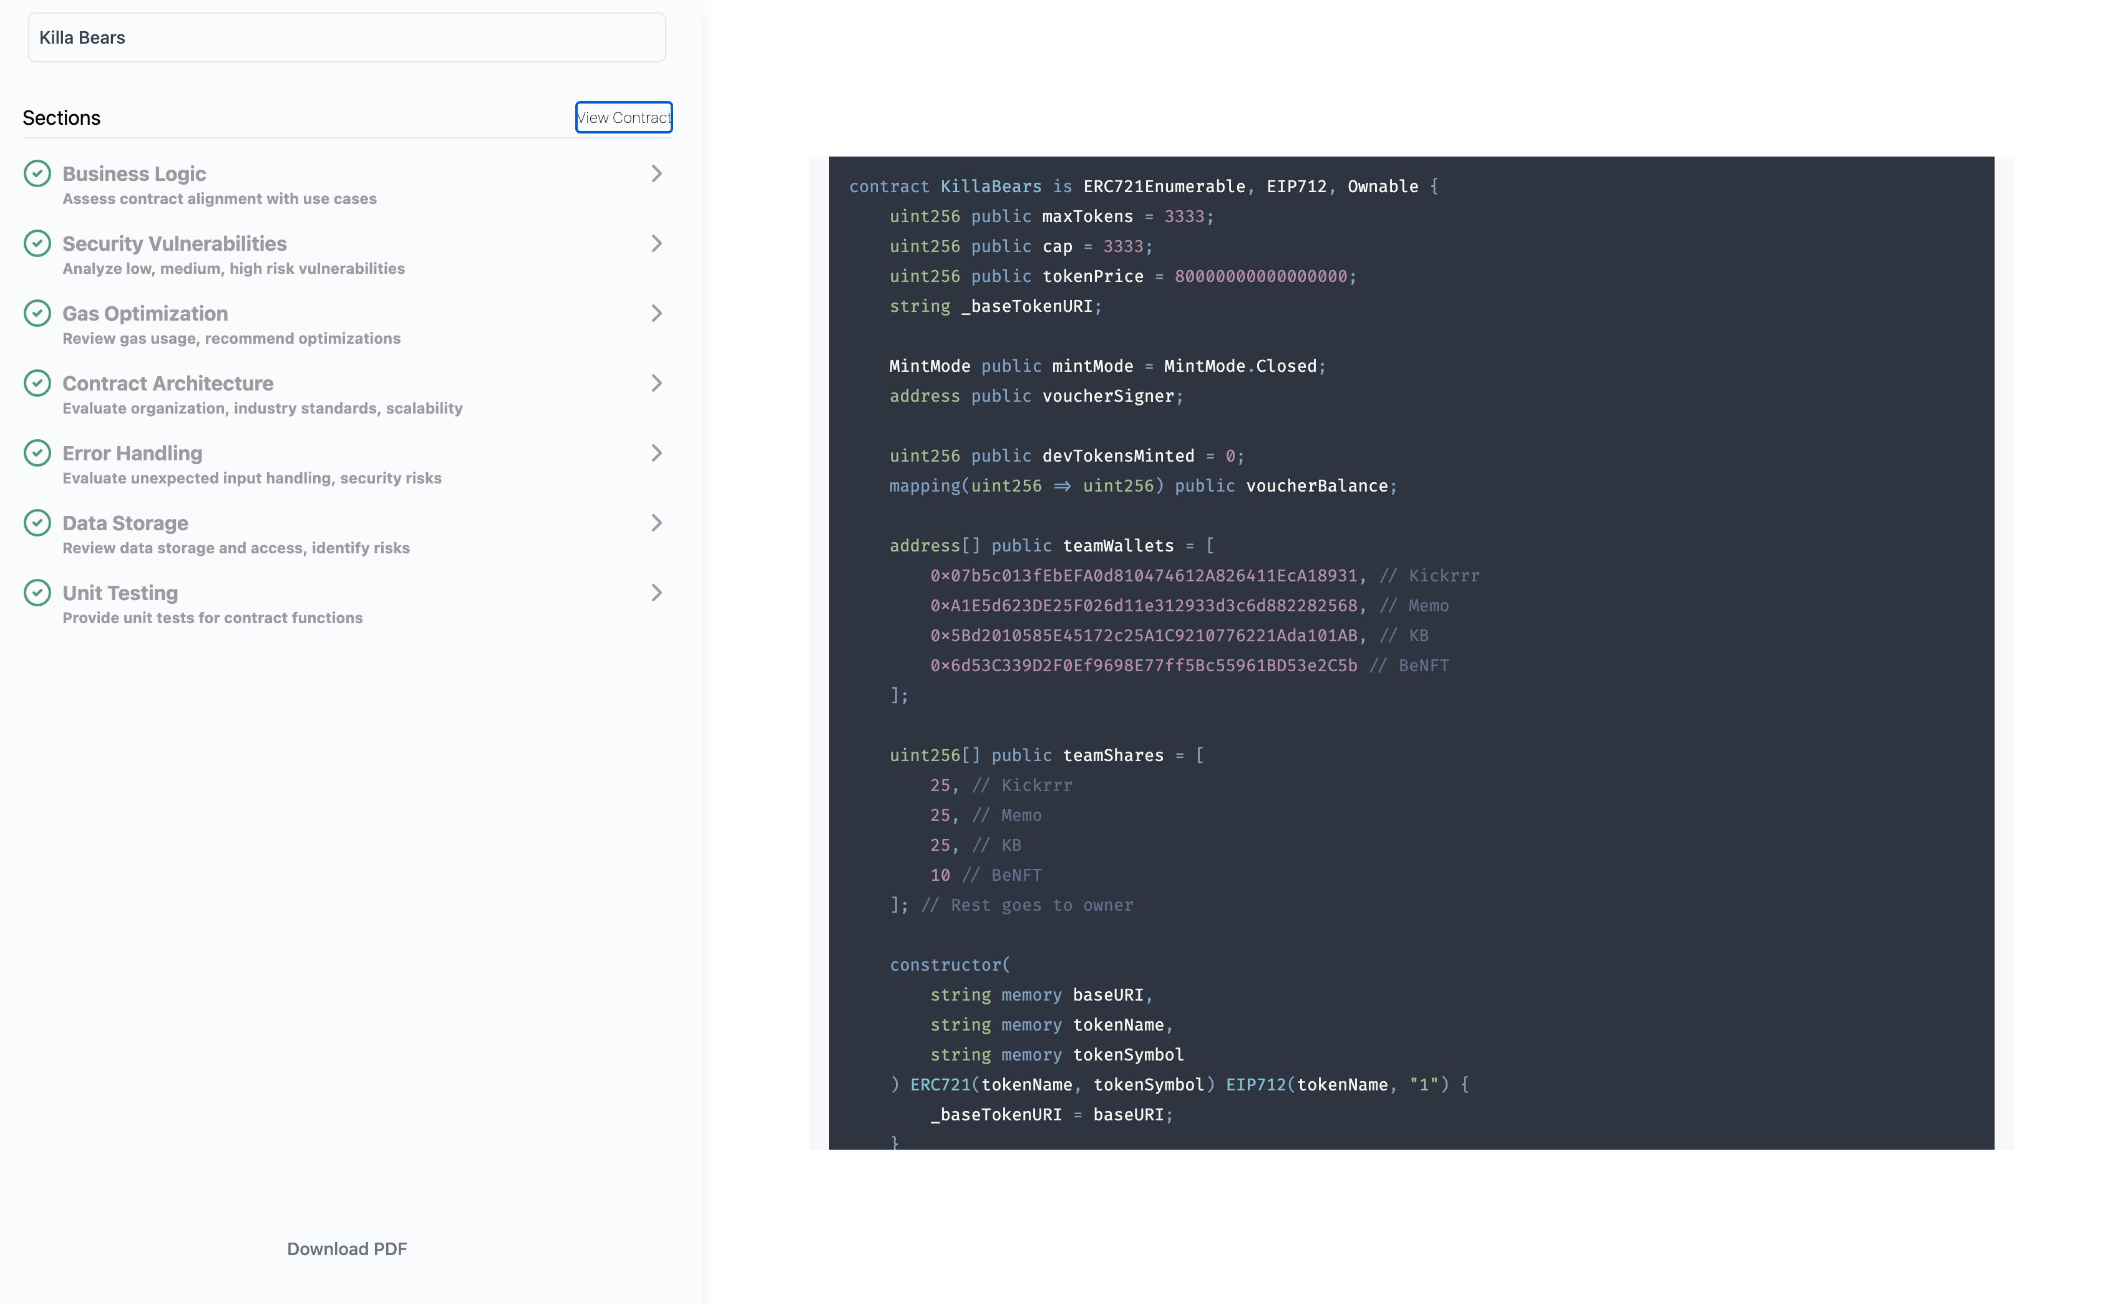Click the 'devTokensMinted = 0' line
Image resolution: width=2115 pixels, height=1305 pixels.
[1067, 456]
